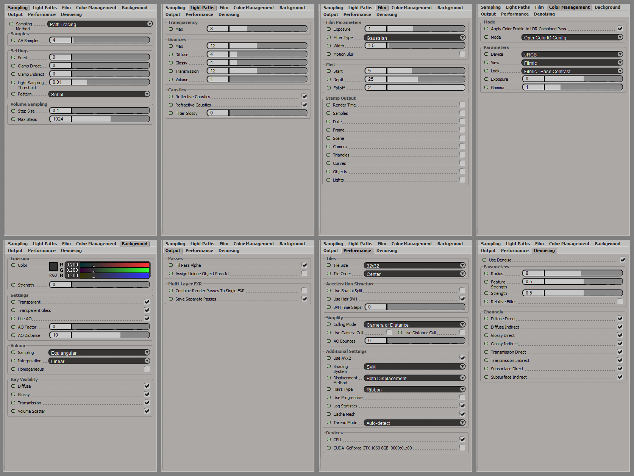This screenshot has width=634, height=476.
Task: Open the OpenColorIO Config mode dropdown
Action: coord(572,38)
